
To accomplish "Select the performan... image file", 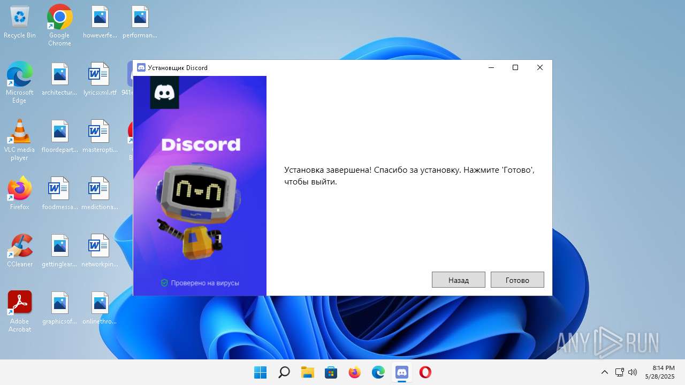I will click(x=140, y=22).
